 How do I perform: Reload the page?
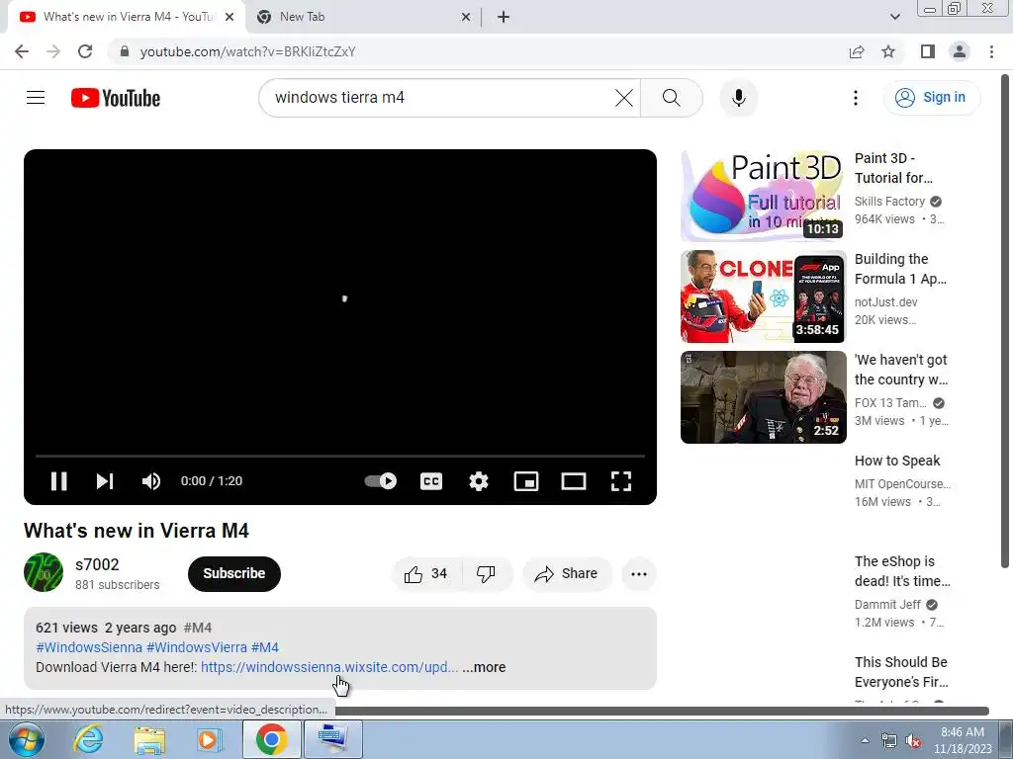(85, 51)
